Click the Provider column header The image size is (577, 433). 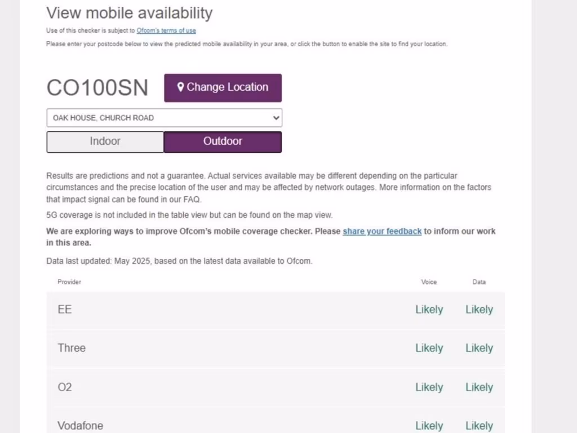click(69, 282)
